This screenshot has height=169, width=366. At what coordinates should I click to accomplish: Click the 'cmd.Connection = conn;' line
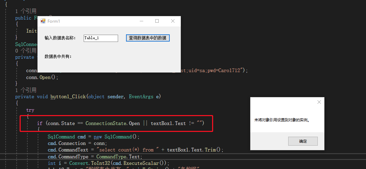tap(77, 143)
